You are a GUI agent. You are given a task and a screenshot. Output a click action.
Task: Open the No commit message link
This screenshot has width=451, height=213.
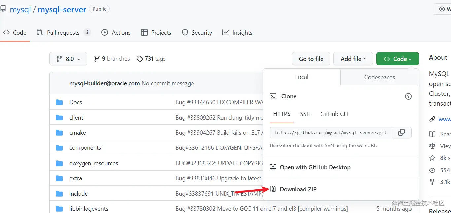168,83
